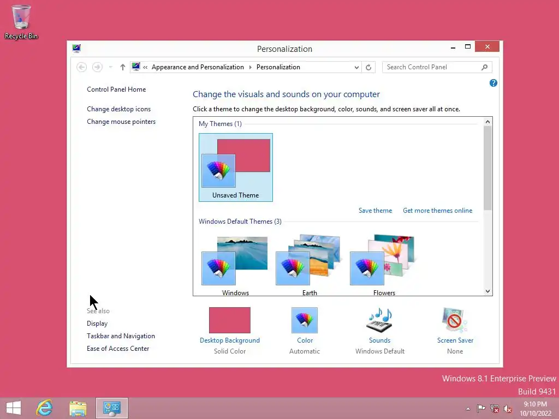Apply the Windows default theme
Screen dimensions: 559x419
click(x=235, y=265)
